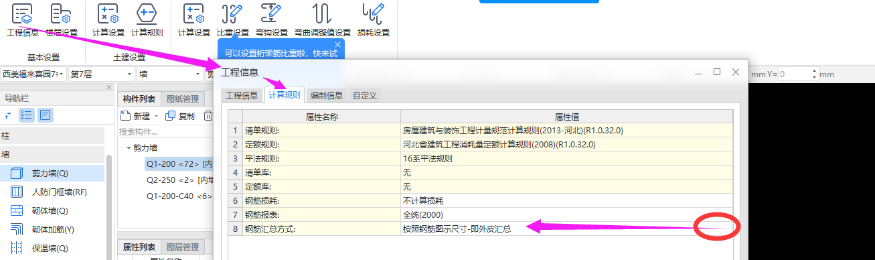Open the 新建 dropdown arrow
Viewport: 875px width, 260px height.
coord(156,117)
